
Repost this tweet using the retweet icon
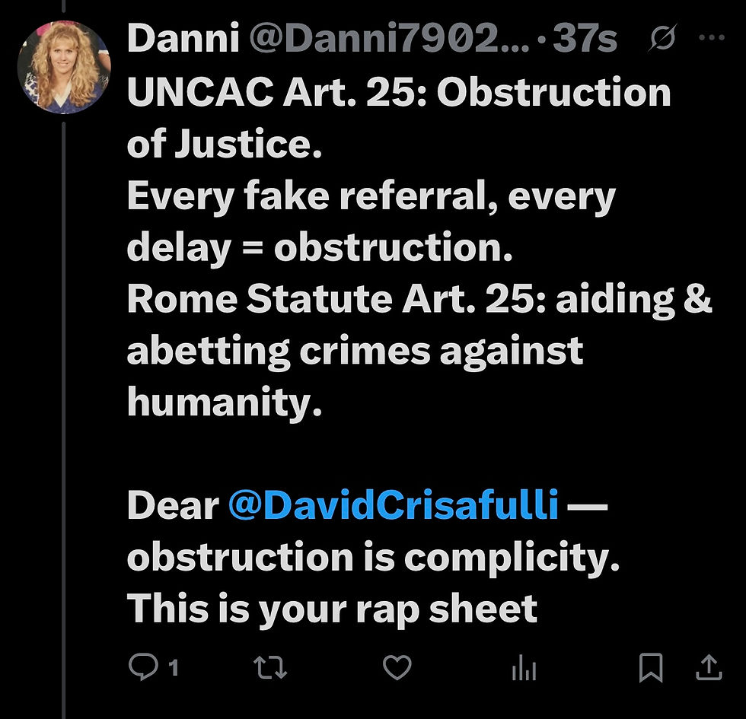pyautogui.click(x=270, y=668)
